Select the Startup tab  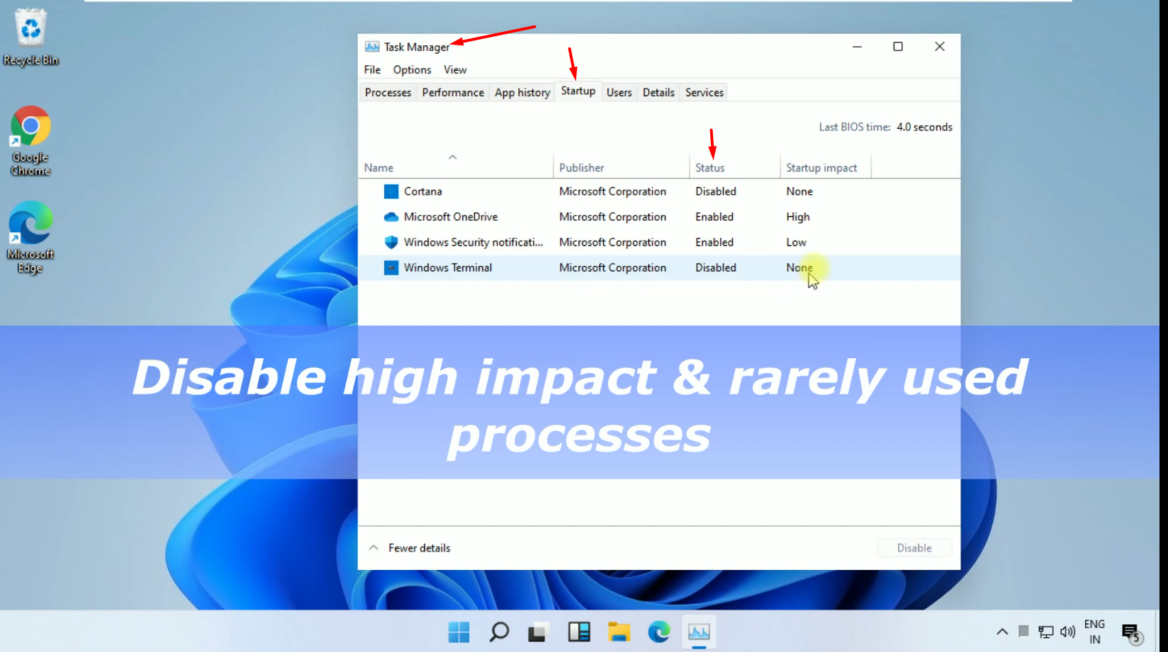pos(578,91)
